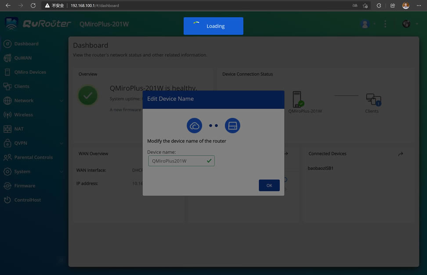
Task: Open Parental Controls in the sidebar
Action: tap(33, 157)
